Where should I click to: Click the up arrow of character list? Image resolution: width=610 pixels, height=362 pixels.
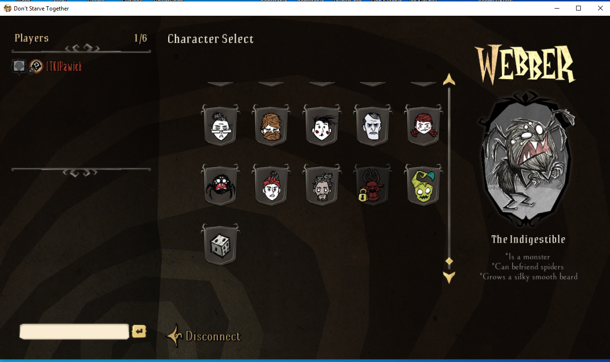click(449, 79)
